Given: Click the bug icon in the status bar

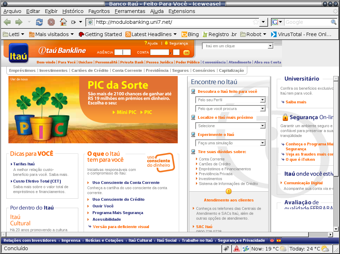Looking at the screenshot, I should coord(227,249).
